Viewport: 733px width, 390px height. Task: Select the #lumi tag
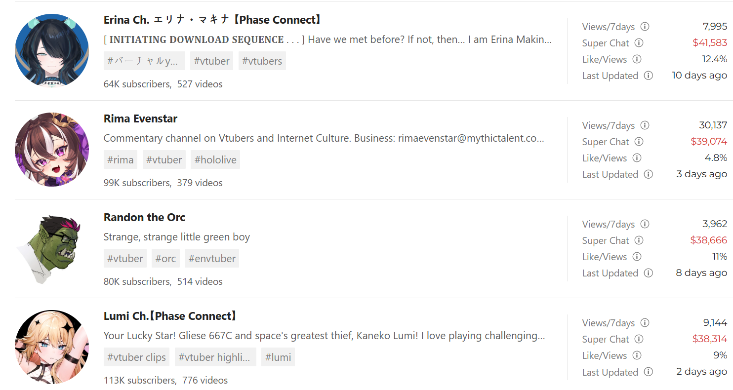click(x=278, y=357)
